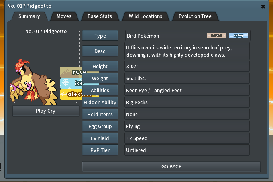Click the weight value 66.1 lbs.
Viewport: 273px width, 182px height.
pos(136,79)
